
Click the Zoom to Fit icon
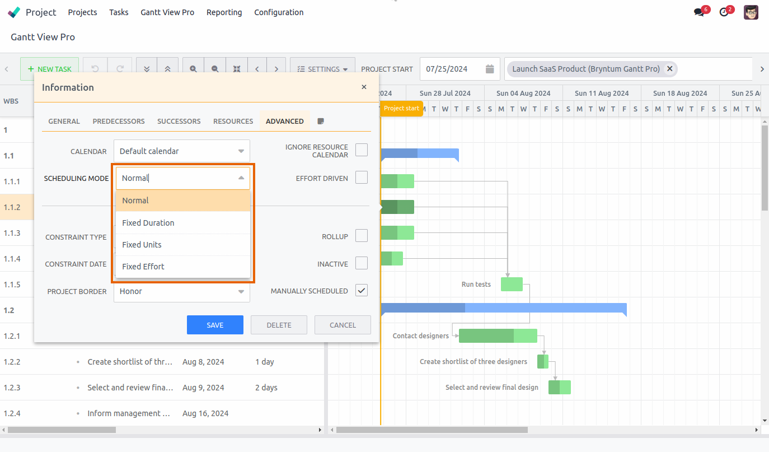(237, 68)
